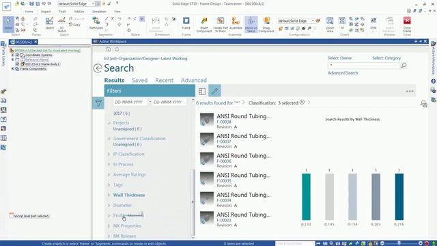
Task: Click the Copy command in the Sketch group
Action: point(74,25)
